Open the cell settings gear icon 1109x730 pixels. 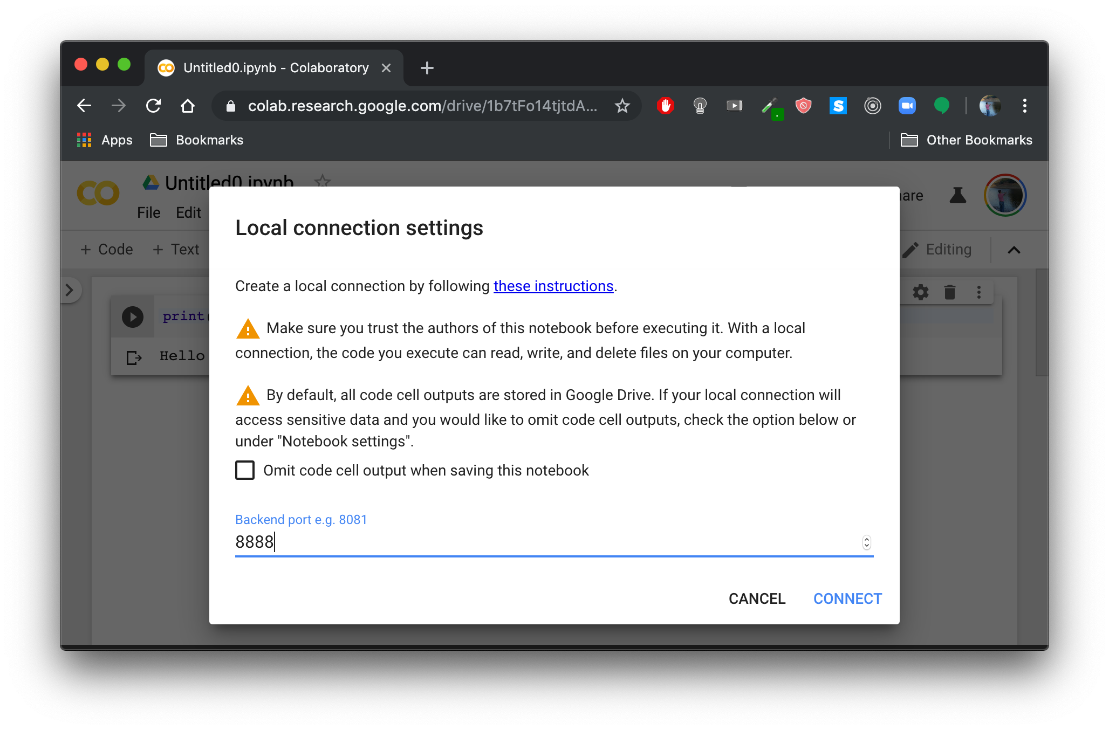coord(920,292)
